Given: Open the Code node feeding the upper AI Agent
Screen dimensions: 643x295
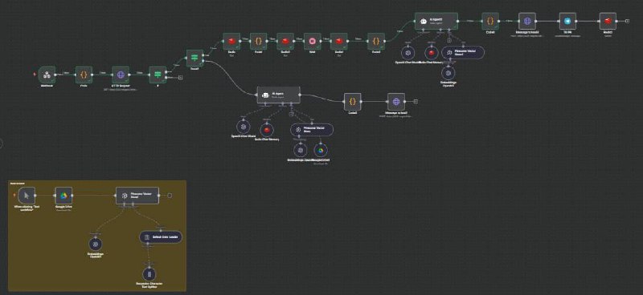Looking at the screenshot, I should [376, 42].
